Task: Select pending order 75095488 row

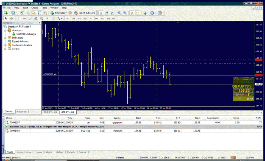Action: pos(134,131)
